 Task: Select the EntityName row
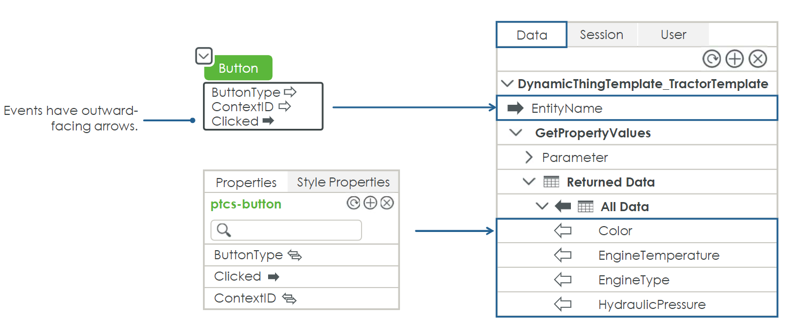[x=637, y=109]
